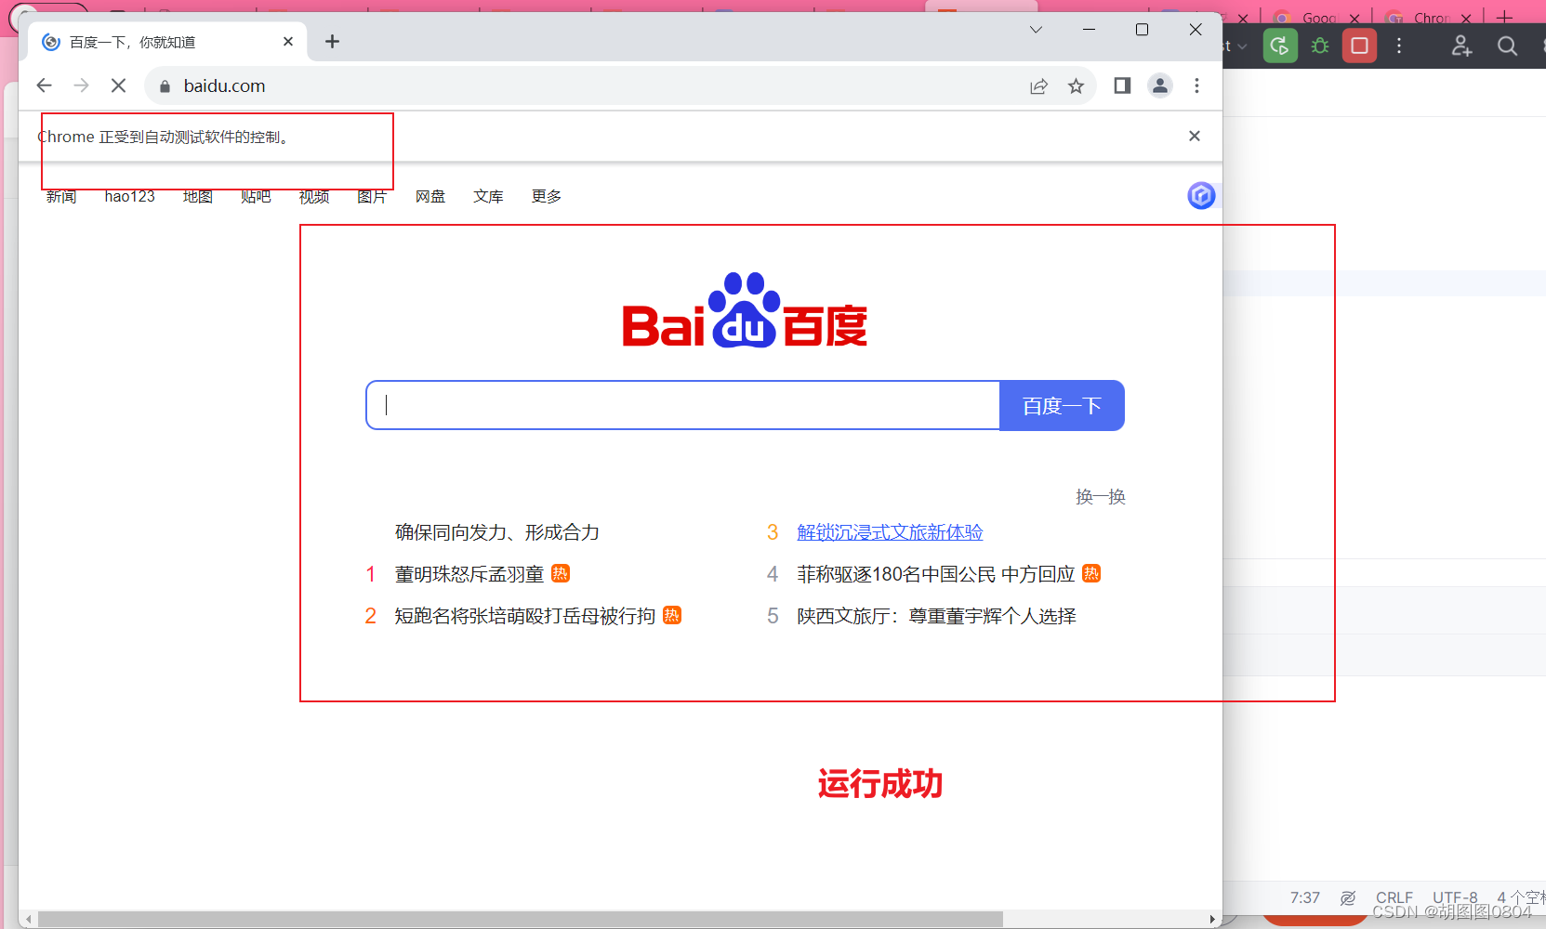
Task: Click the green debug bug icon in IDE
Action: pyautogui.click(x=1320, y=46)
